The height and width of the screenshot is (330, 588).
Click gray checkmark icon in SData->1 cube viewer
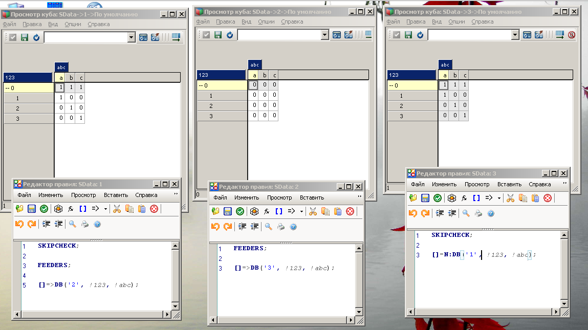[13, 37]
